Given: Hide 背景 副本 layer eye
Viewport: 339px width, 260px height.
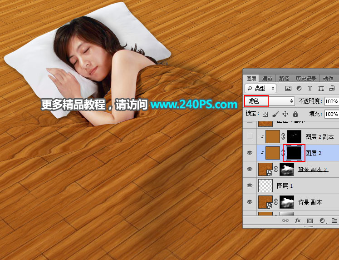Looking at the screenshot, I should coord(250,202).
